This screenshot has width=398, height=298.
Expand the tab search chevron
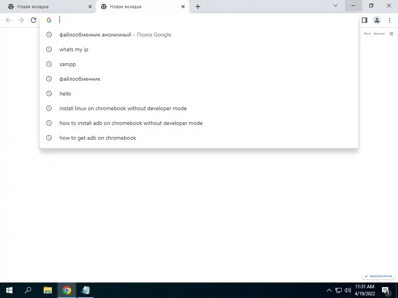click(335, 5)
